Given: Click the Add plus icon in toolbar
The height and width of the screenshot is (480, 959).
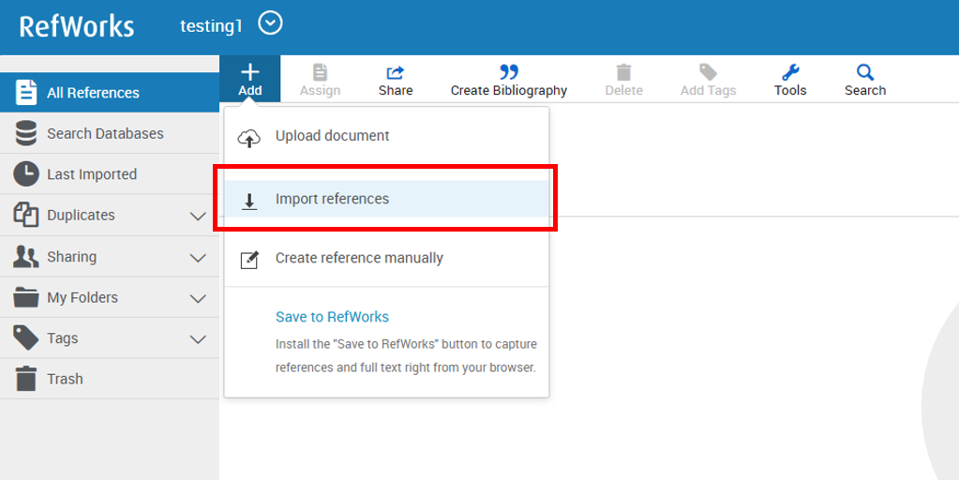Looking at the screenshot, I should click(x=249, y=73).
